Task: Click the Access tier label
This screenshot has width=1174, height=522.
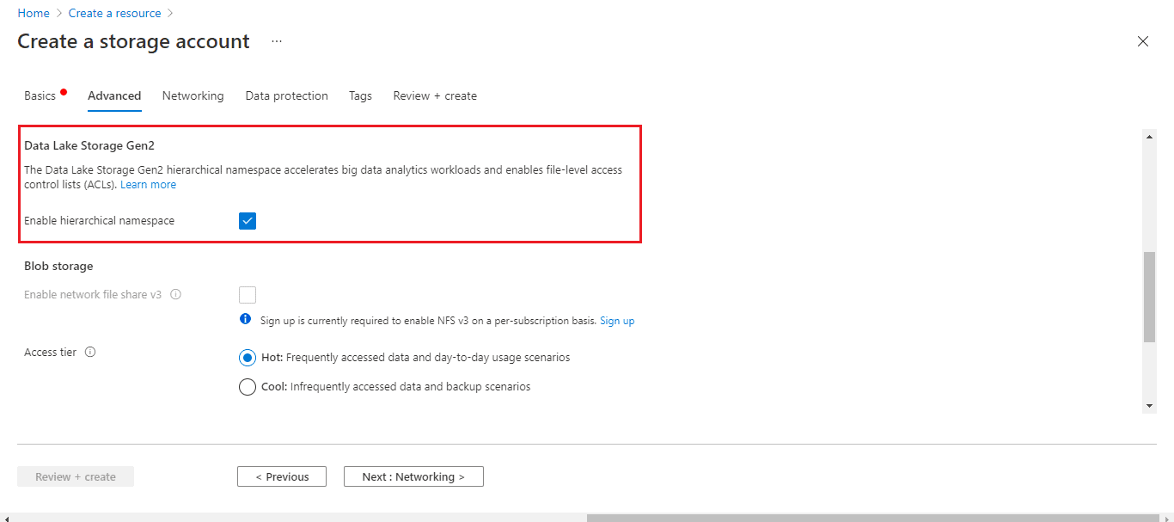Action: (51, 352)
